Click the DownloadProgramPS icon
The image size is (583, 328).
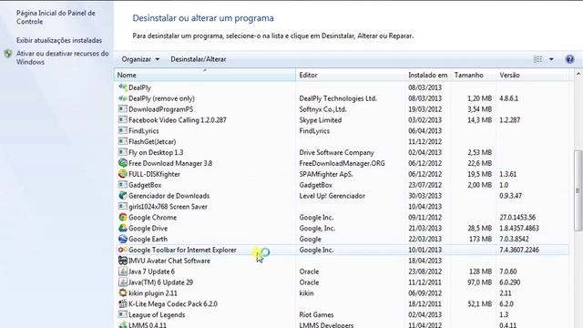[x=123, y=109]
